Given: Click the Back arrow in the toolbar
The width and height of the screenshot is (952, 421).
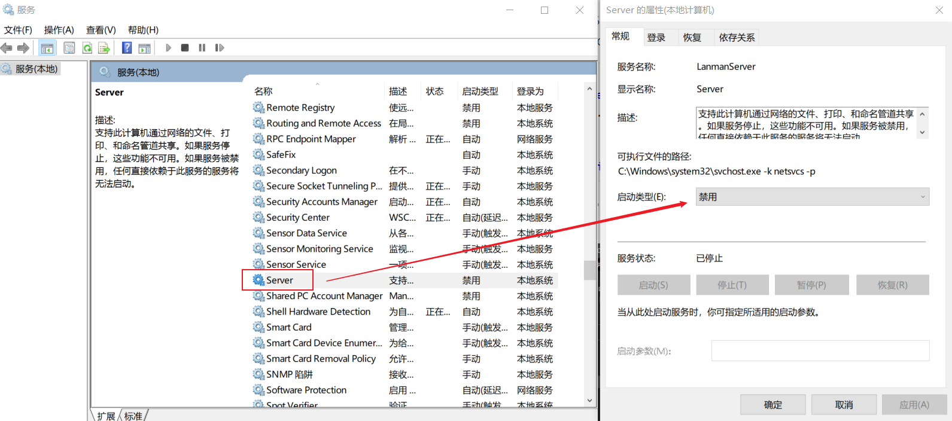Looking at the screenshot, I should 7,48.
